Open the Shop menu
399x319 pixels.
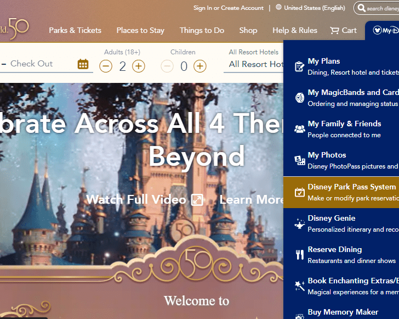pyautogui.click(x=248, y=30)
